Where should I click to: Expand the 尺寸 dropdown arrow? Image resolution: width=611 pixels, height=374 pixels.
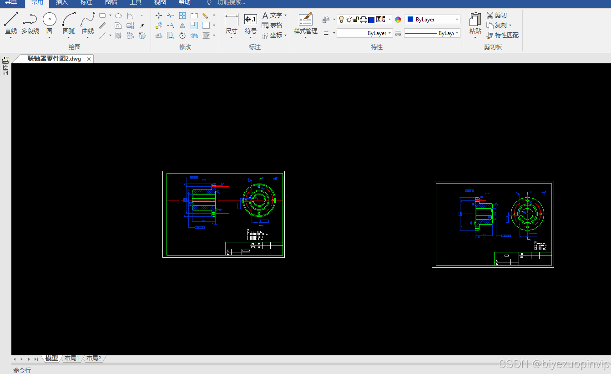pyautogui.click(x=232, y=38)
